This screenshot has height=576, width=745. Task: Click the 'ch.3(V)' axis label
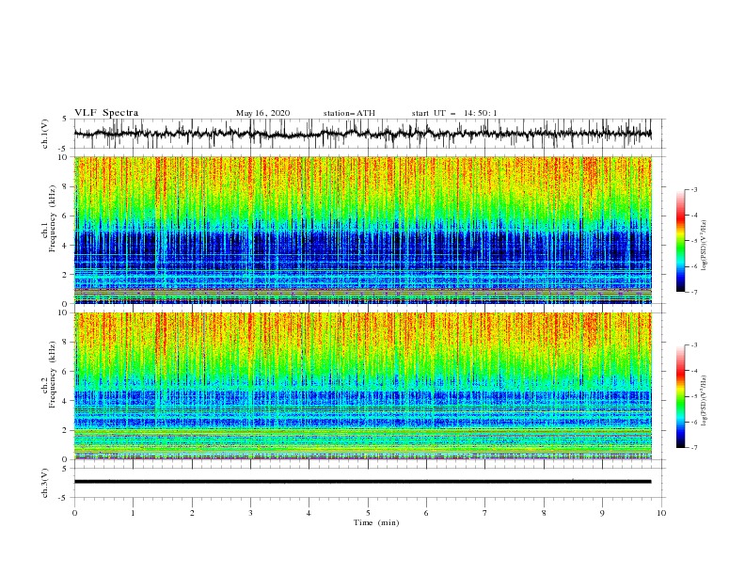click(x=45, y=483)
